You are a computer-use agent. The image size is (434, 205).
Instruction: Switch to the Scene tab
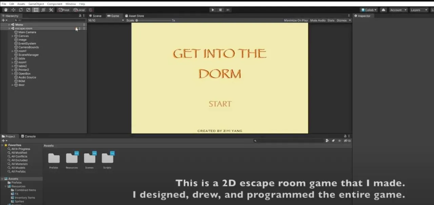point(95,16)
